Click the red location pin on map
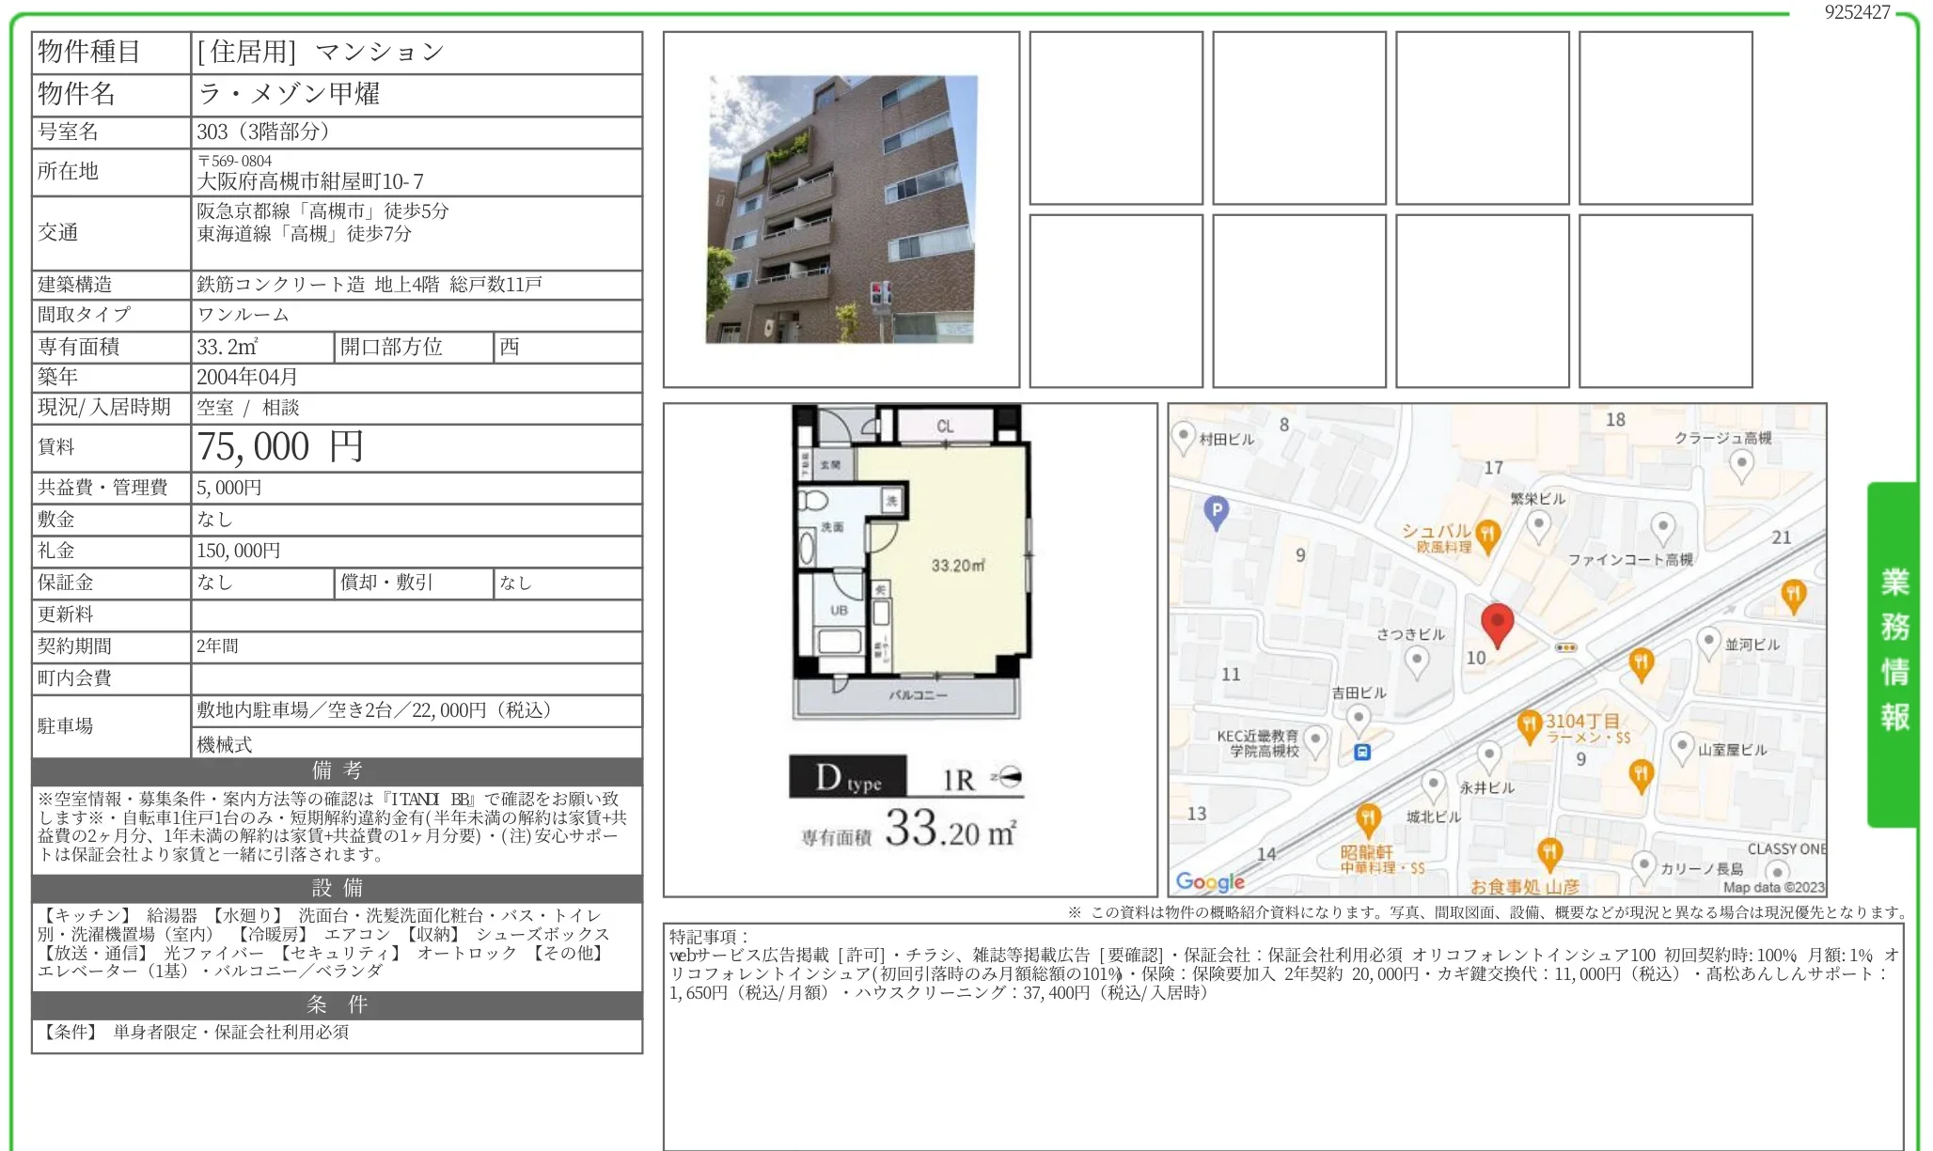This screenshot has width=1933, height=1151. [x=1497, y=622]
